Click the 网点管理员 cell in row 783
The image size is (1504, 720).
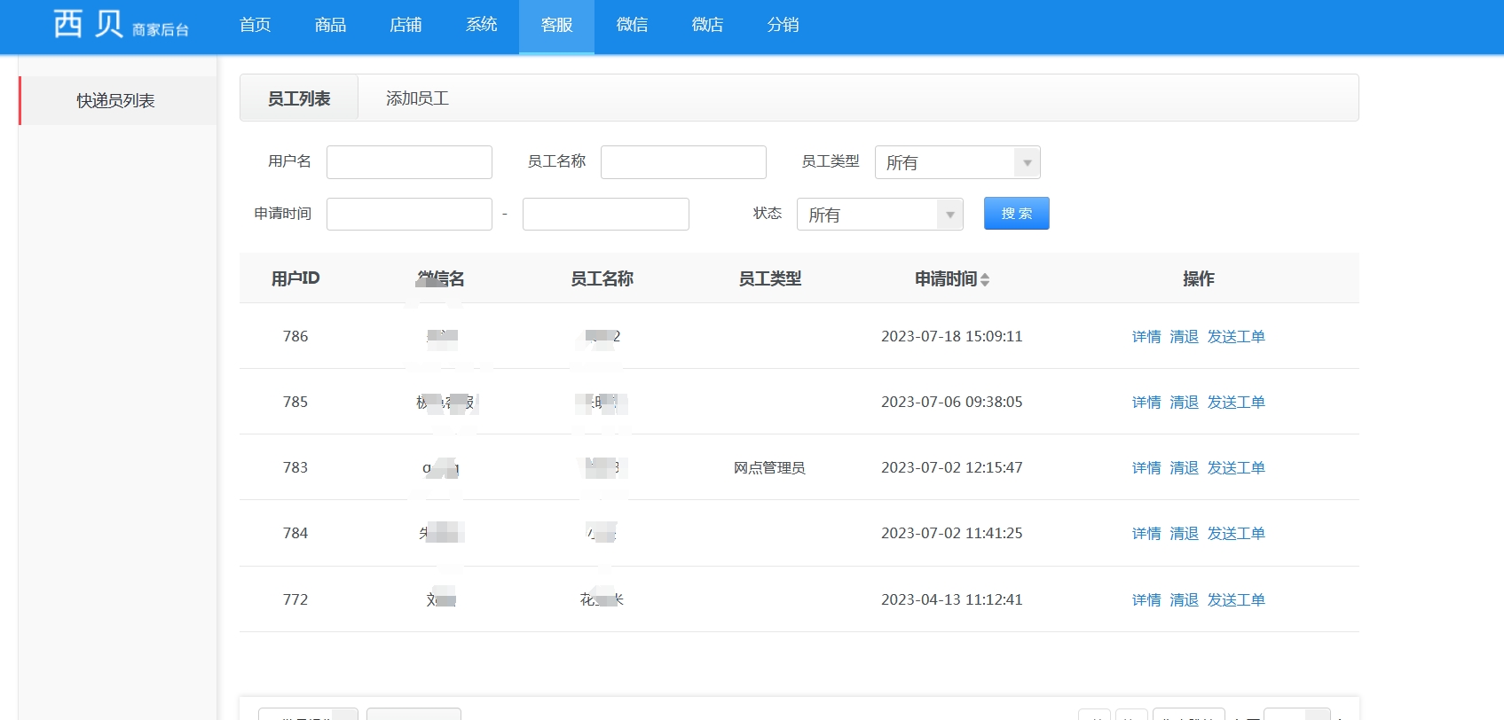point(769,467)
